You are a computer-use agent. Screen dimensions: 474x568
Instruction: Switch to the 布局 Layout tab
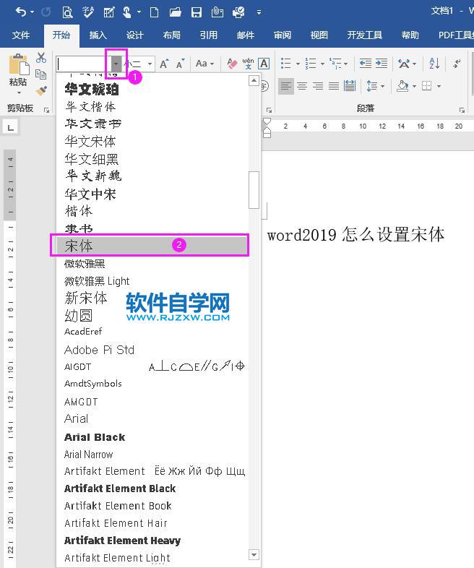click(x=172, y=35)
